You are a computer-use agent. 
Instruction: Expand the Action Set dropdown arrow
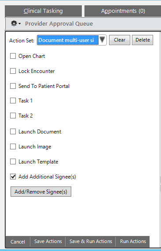click(102, 40)
